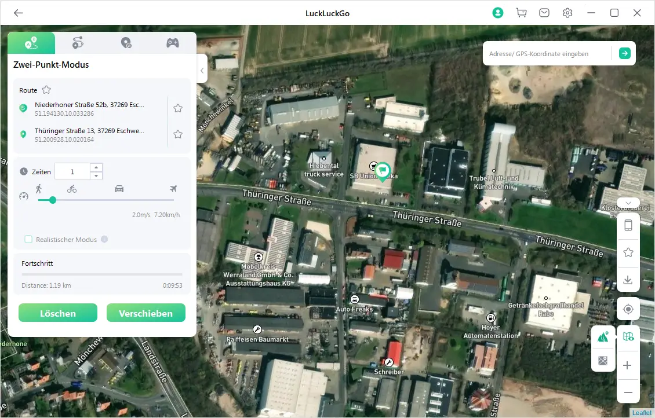
Task: Collapse the side panel with the chevron
Action: [202, 71]
